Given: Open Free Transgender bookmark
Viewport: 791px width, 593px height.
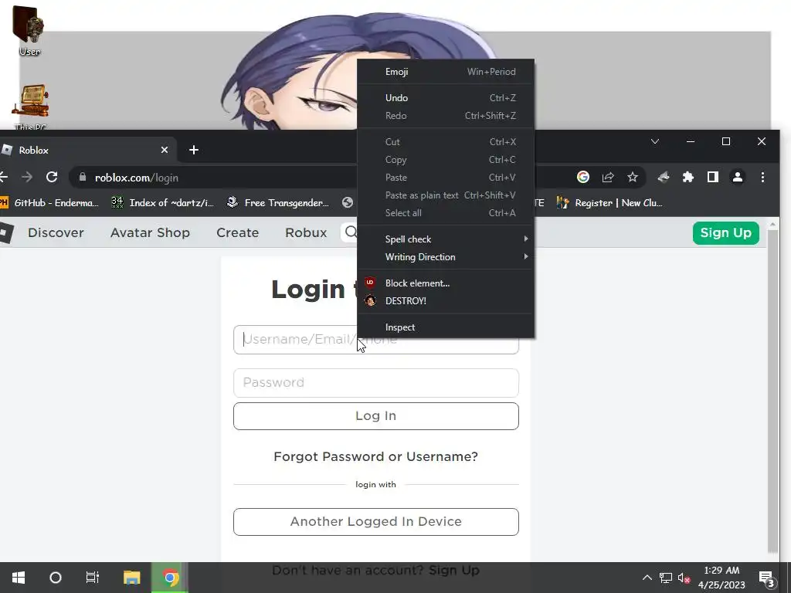Looking at the screenshot, I should (x=278, y=203).
